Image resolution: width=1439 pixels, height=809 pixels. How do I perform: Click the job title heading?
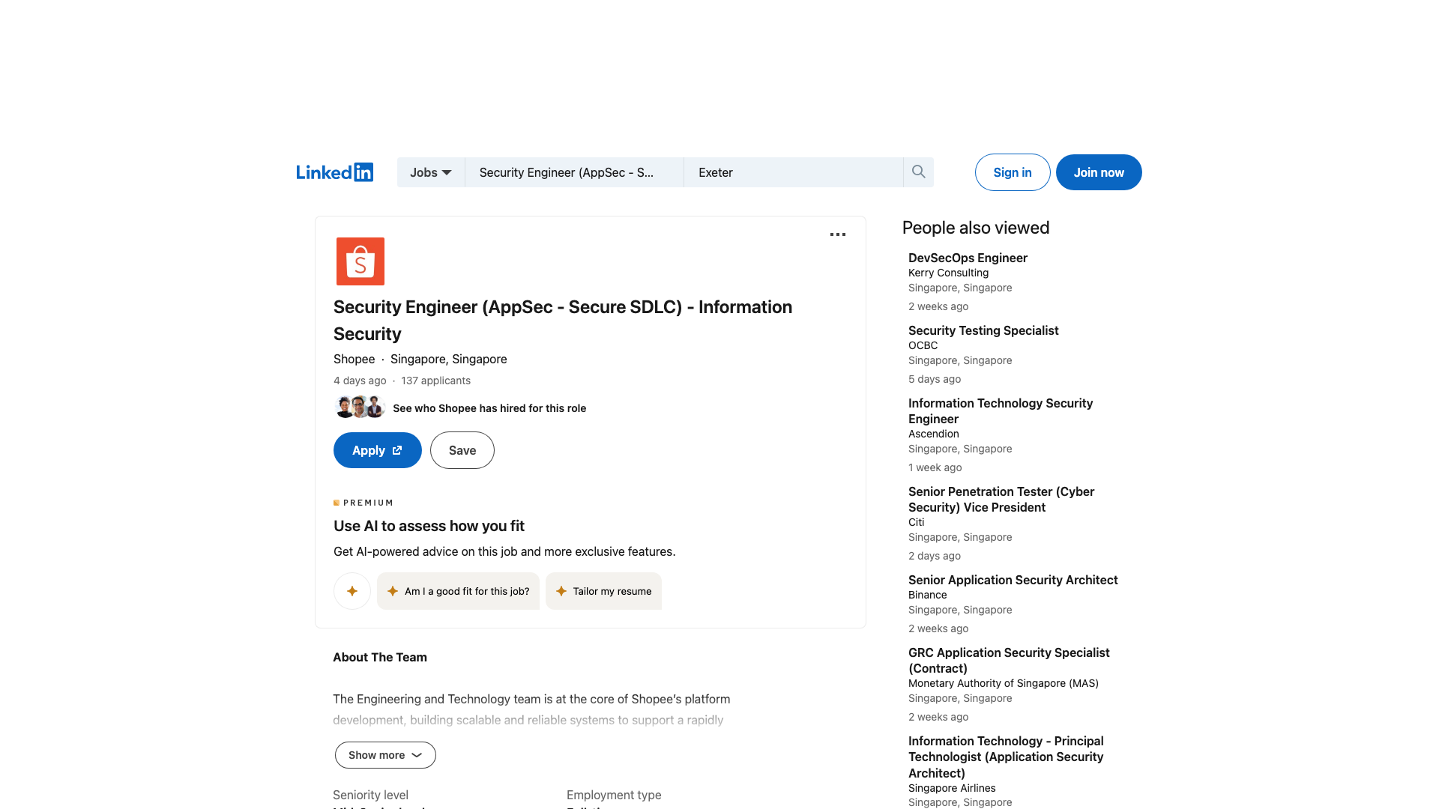point(563,321)
